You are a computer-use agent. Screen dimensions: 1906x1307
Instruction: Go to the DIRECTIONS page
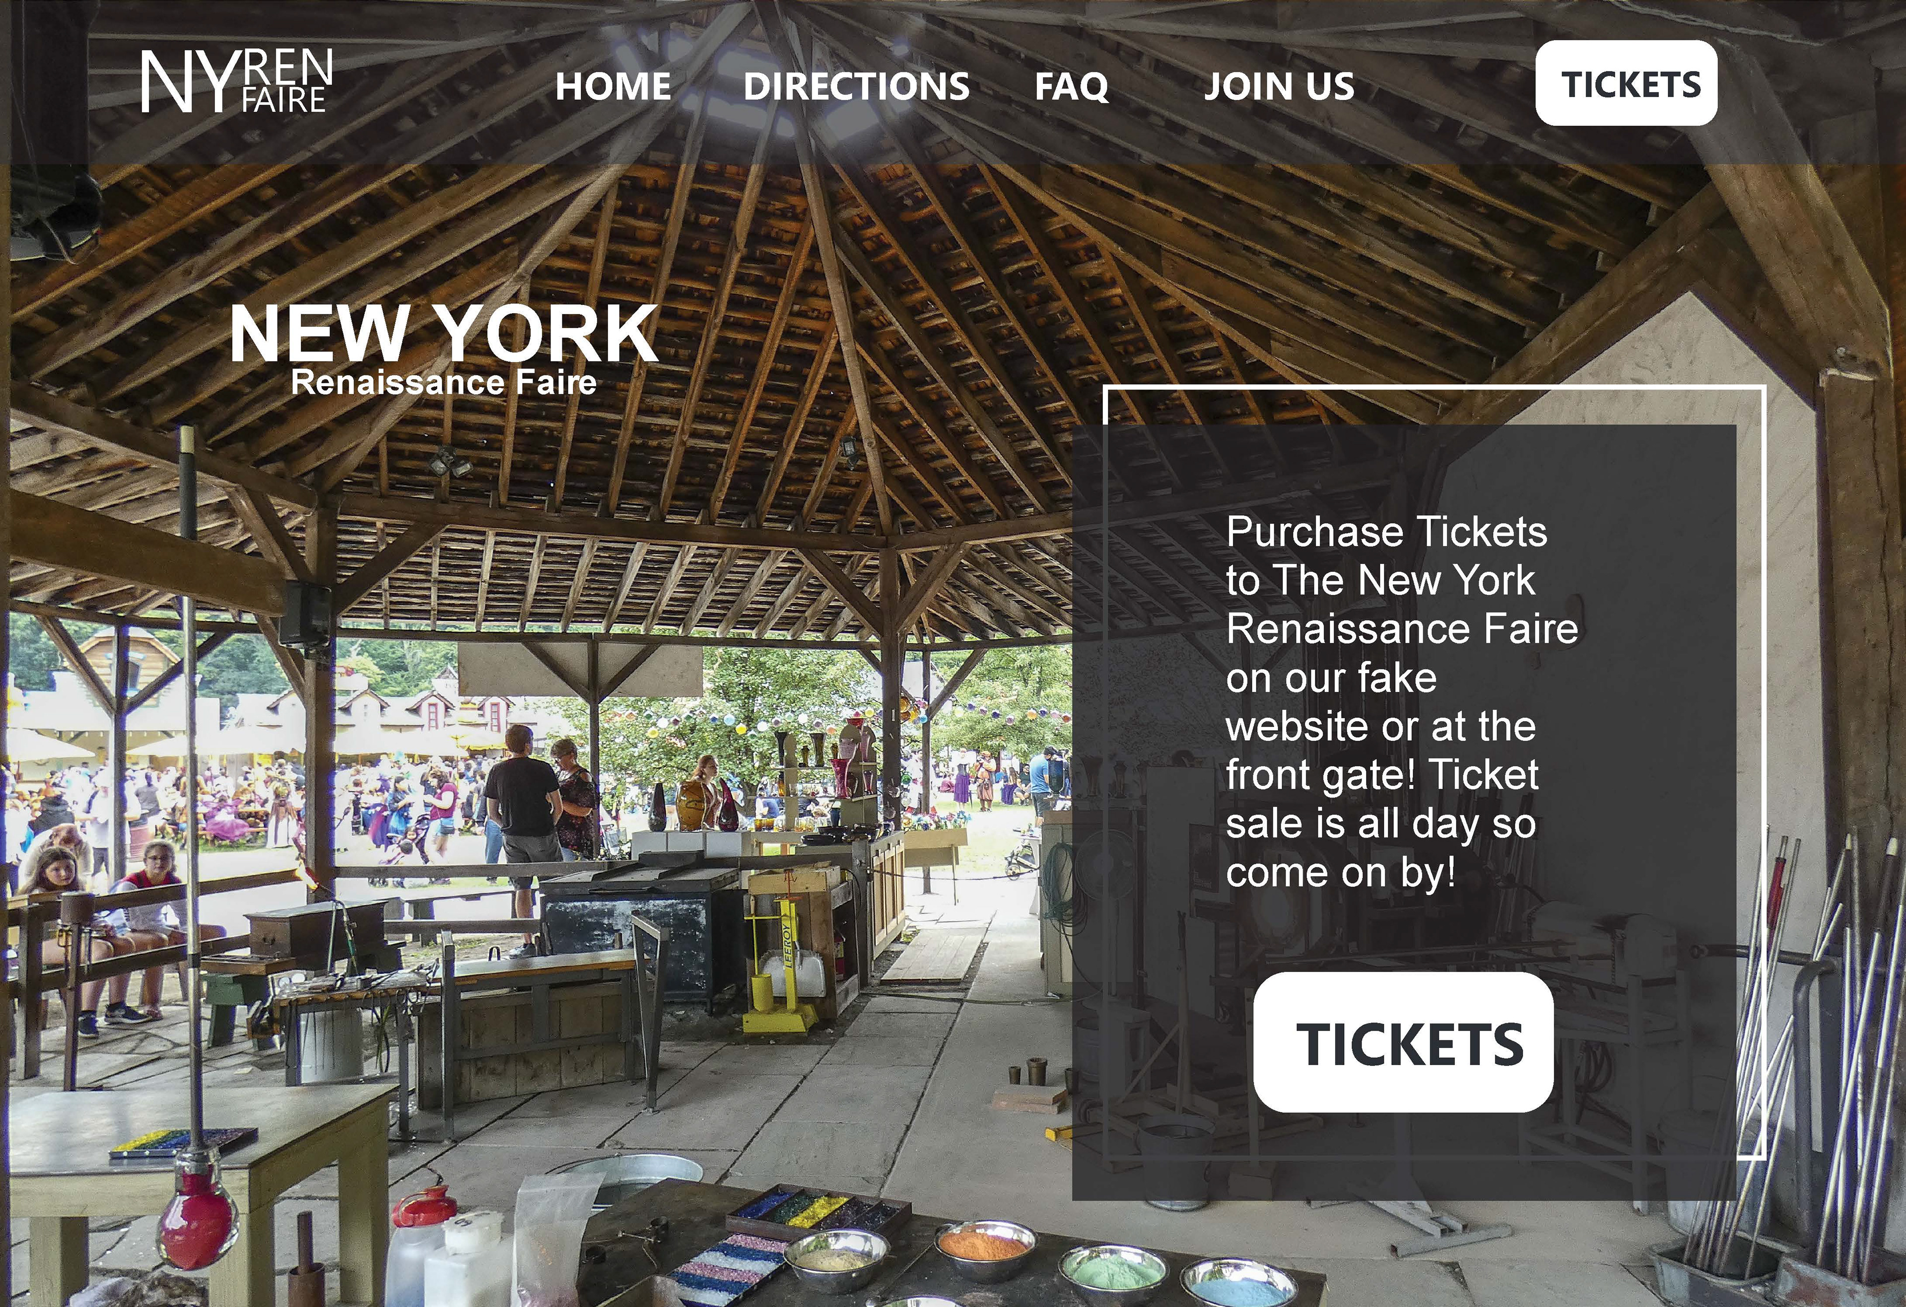[x=856, y=86]
